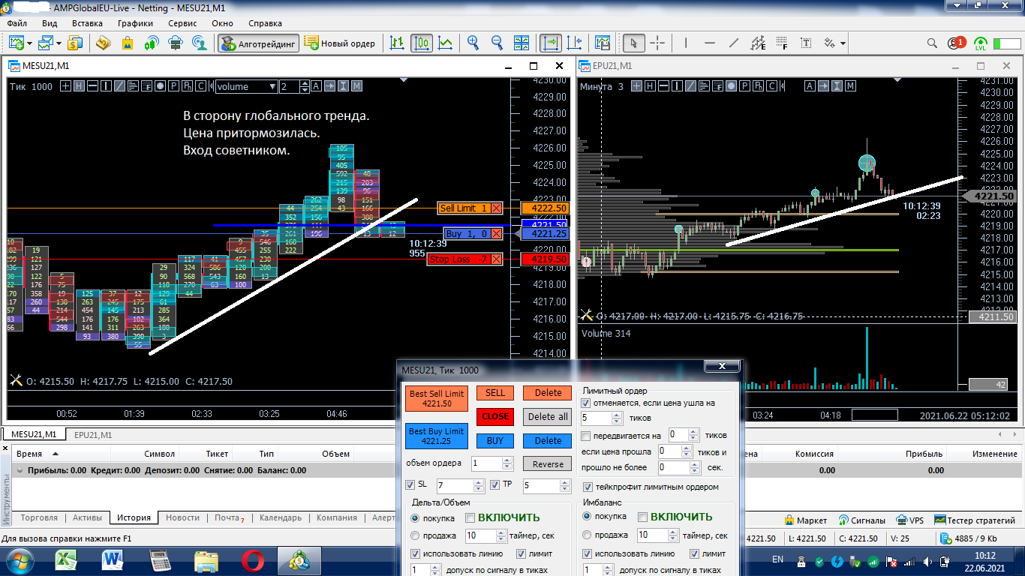The image size is (1025, 576).
Task: Expand the graphical objects dropdown arrow
Action: tap(843, 43)
